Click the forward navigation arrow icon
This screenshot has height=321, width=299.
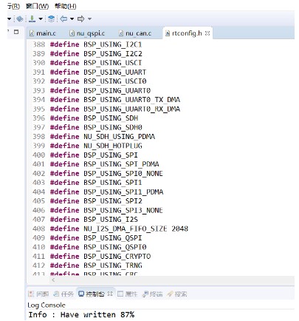(x=80, y=18)
